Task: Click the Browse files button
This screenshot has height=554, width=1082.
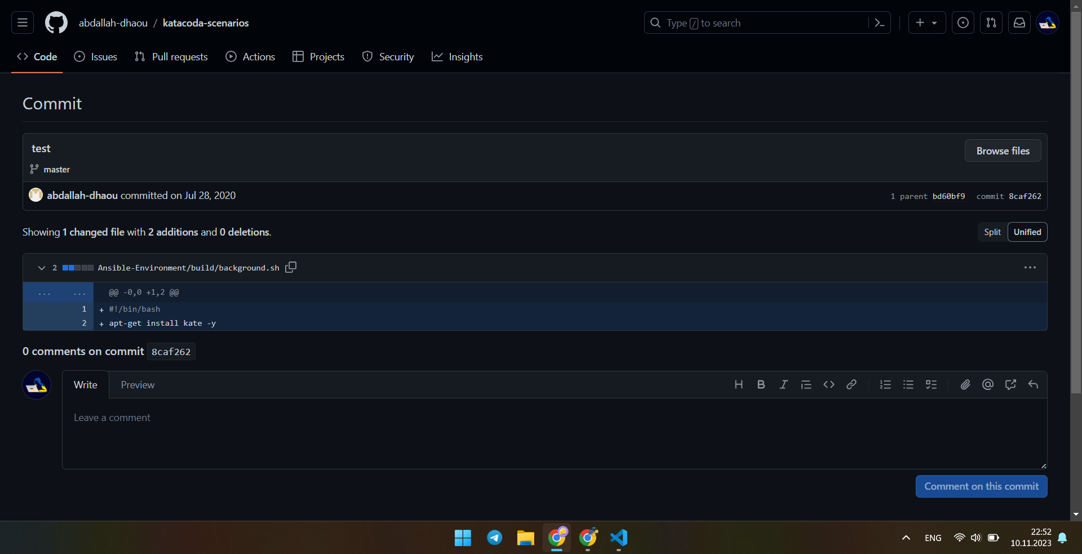Action: click(1003, 151)
